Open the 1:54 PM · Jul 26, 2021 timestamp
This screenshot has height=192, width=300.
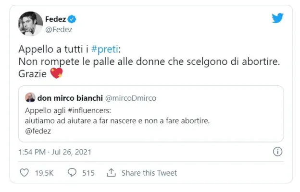click(54, 152)
